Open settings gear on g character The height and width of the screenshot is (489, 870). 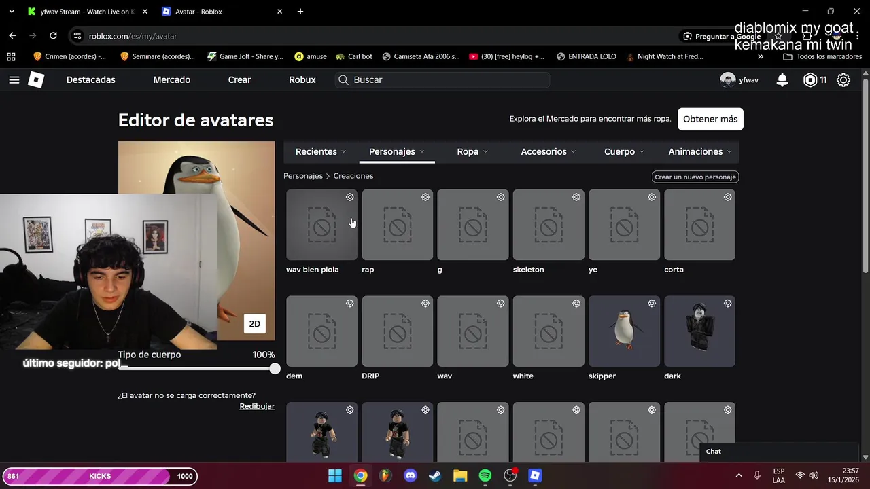pyautogui.click(x=500, y=197)
